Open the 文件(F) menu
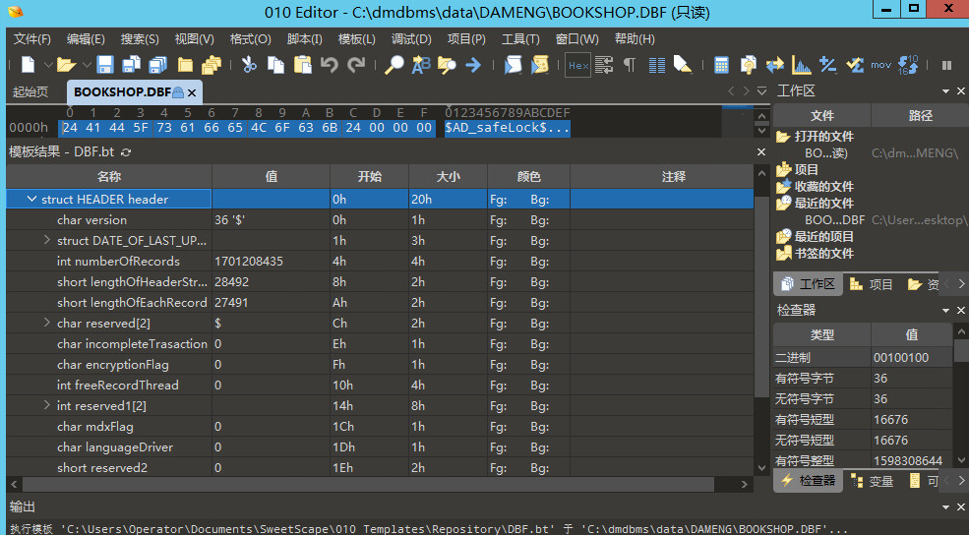Screen dimensions: 969x535 pyautogui.click(x=32, y=39)
